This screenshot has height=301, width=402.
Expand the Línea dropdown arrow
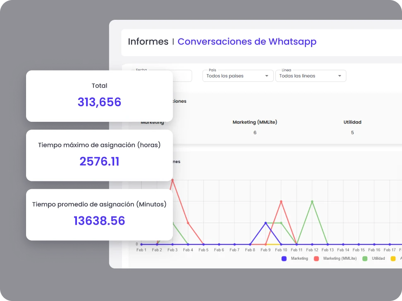(340, 76)
